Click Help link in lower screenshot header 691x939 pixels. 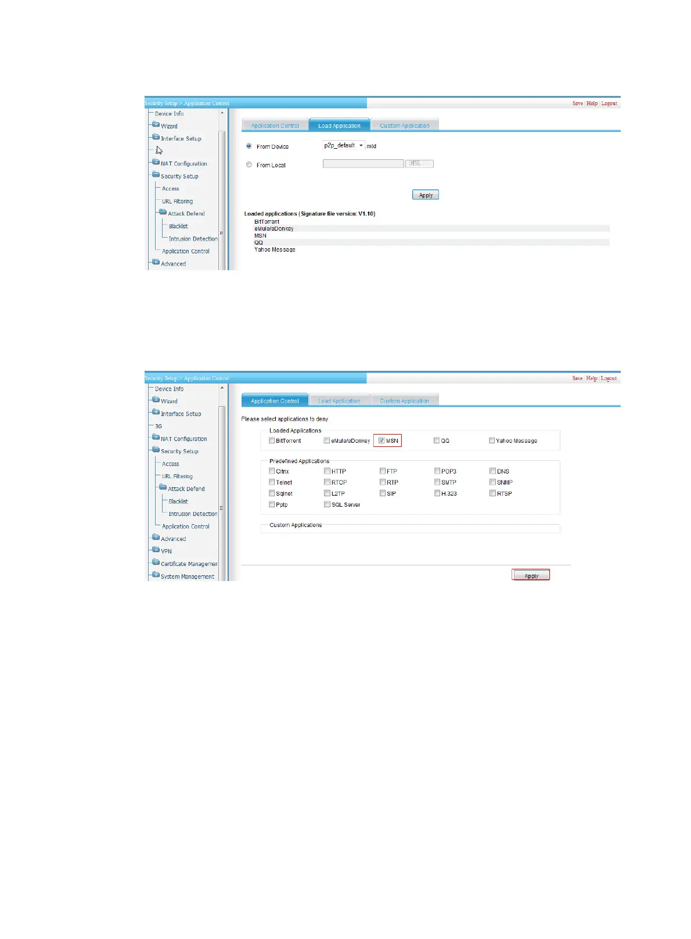(x=591, y=378)
